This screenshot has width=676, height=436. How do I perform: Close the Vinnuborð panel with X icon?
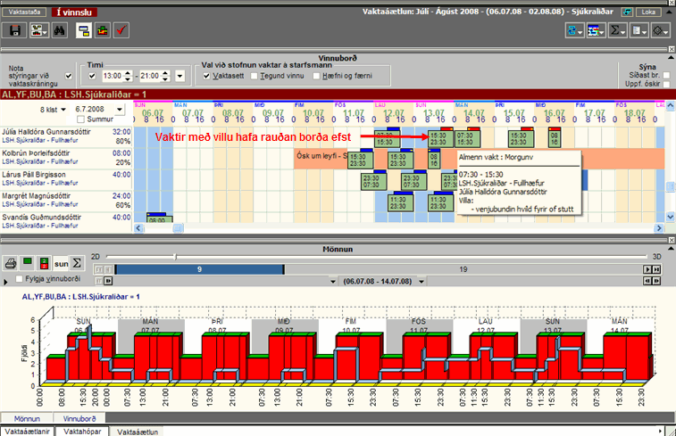coord(672,49)
